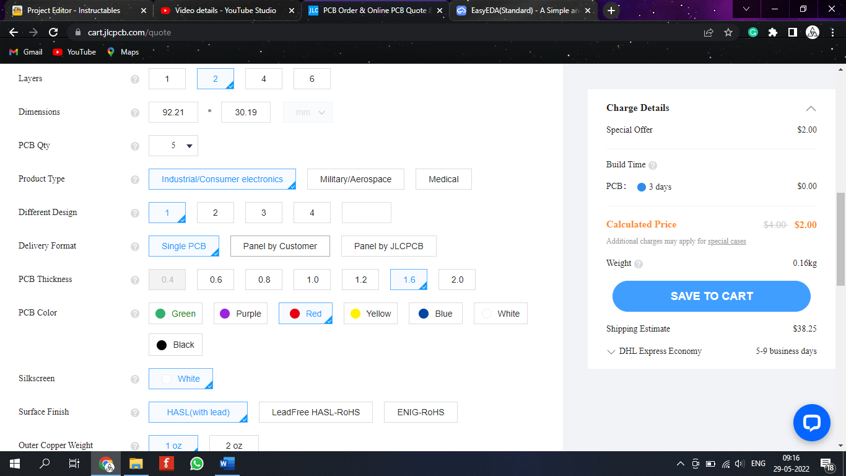Image resolution: width=846 pixels, height=476 pixels.
Task: Select Panel by Customer delivery format
Action: (x=280, y=246)
